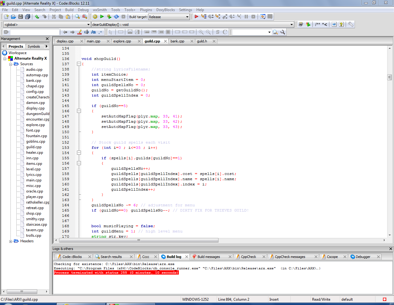Run DoxyBlocks documentation extraction

click(308, 24)
